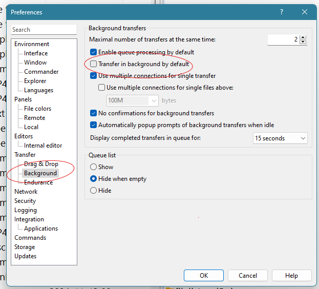Go to the Commander interface settings

(41, 72)
